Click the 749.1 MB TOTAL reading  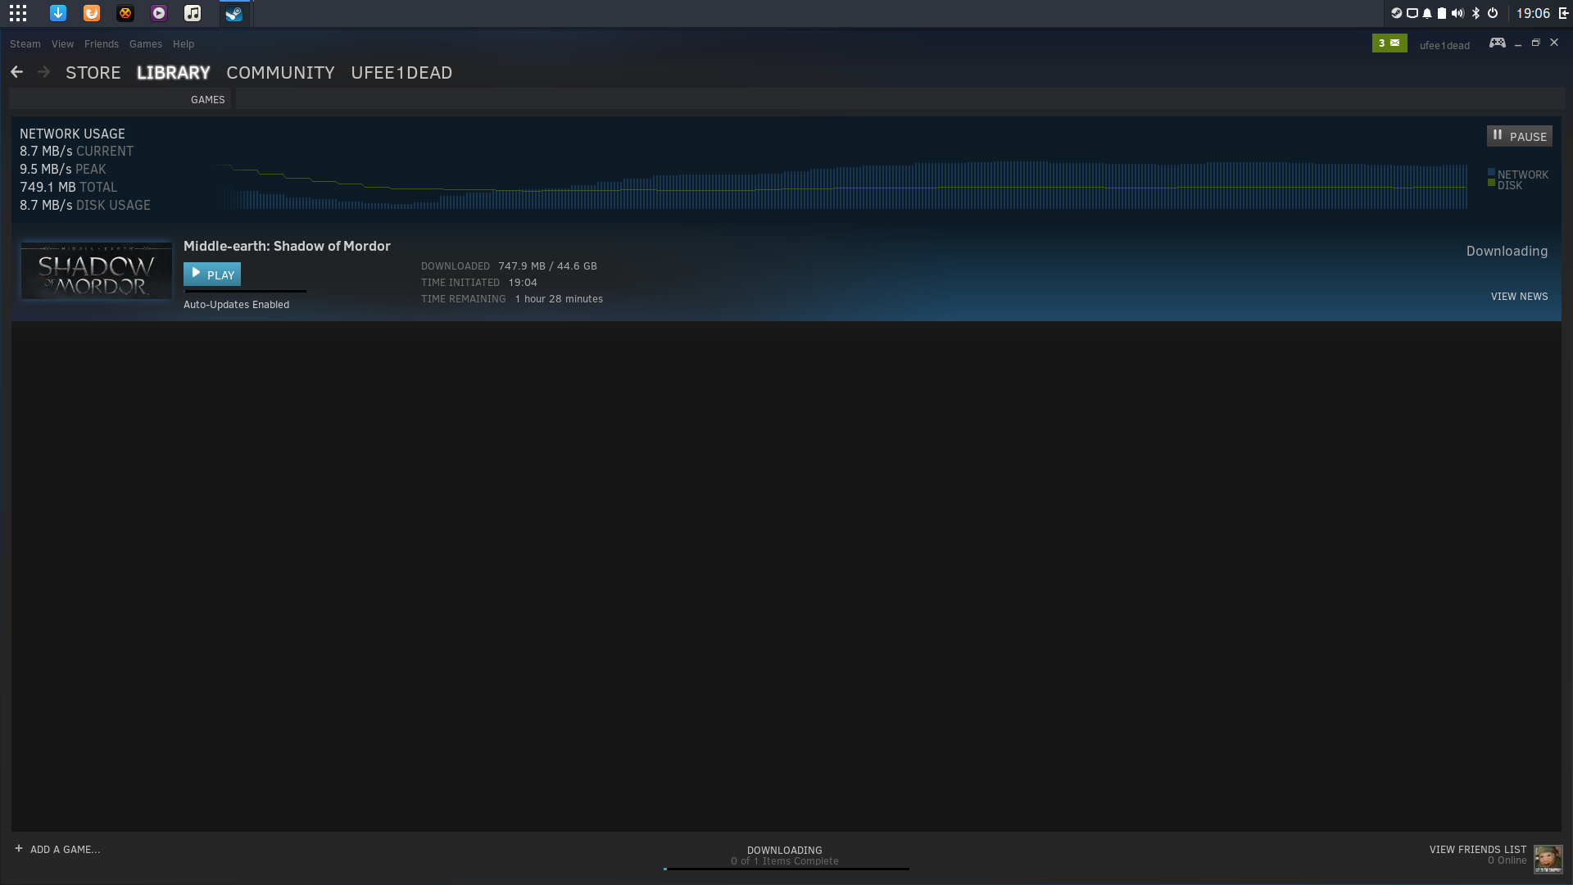coord(68,187)
